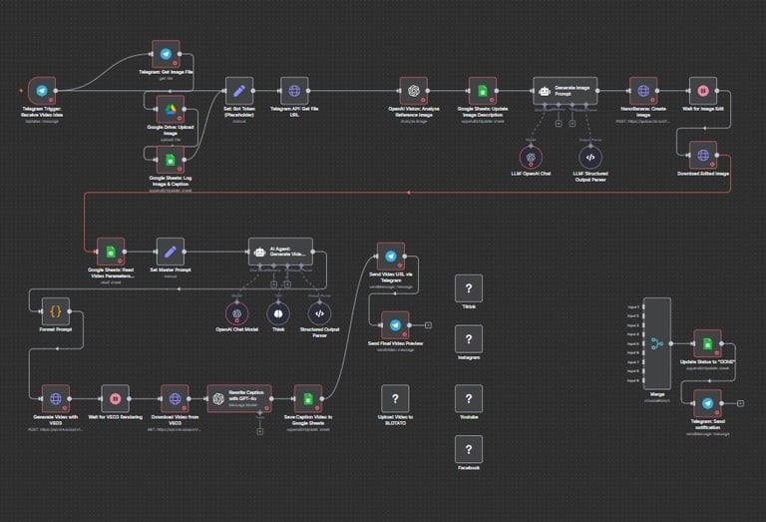The image size is (766, 522).
Task: Select Google Sheets: Read Video Parameters node
Action: coord(111,252)
